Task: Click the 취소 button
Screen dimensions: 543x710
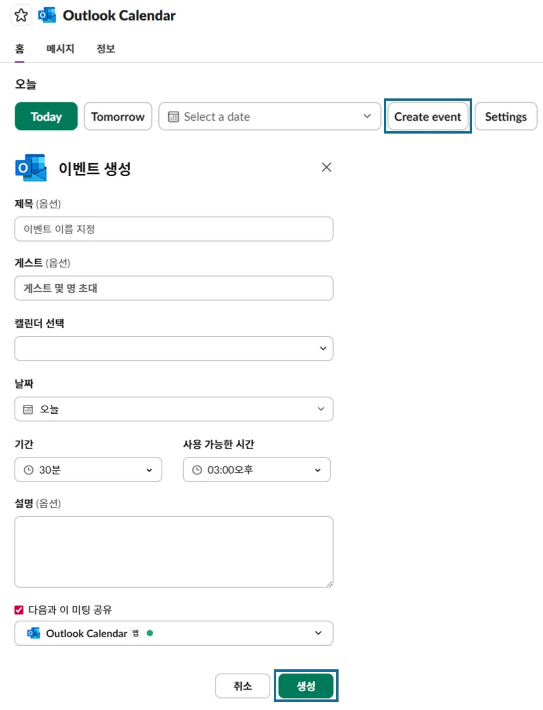Action: (243, 686)
